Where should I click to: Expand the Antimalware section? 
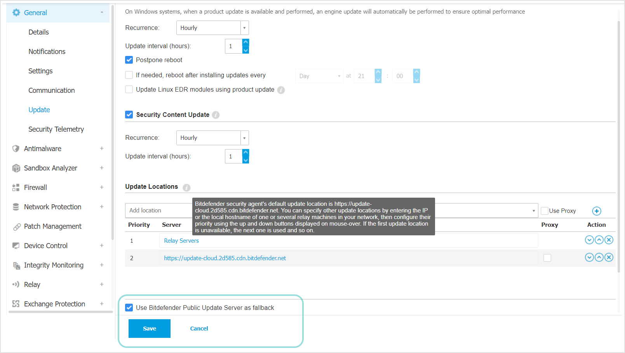pos(101,149)
